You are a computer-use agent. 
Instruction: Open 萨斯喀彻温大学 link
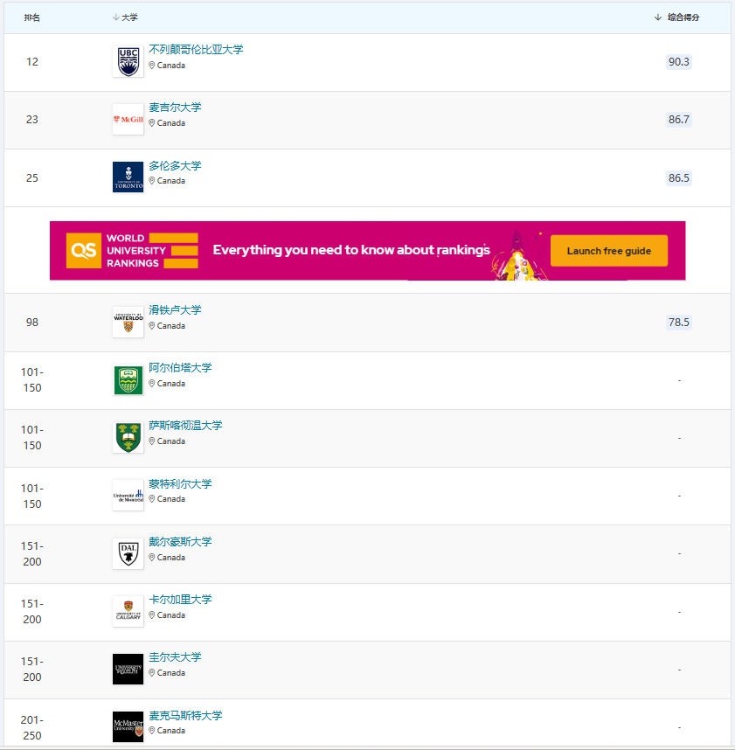[x=185, y=426]
